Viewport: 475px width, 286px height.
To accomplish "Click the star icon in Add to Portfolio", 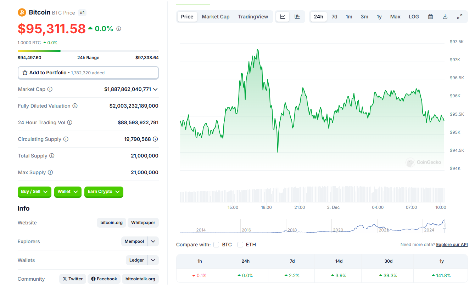I will click(25, 73).
